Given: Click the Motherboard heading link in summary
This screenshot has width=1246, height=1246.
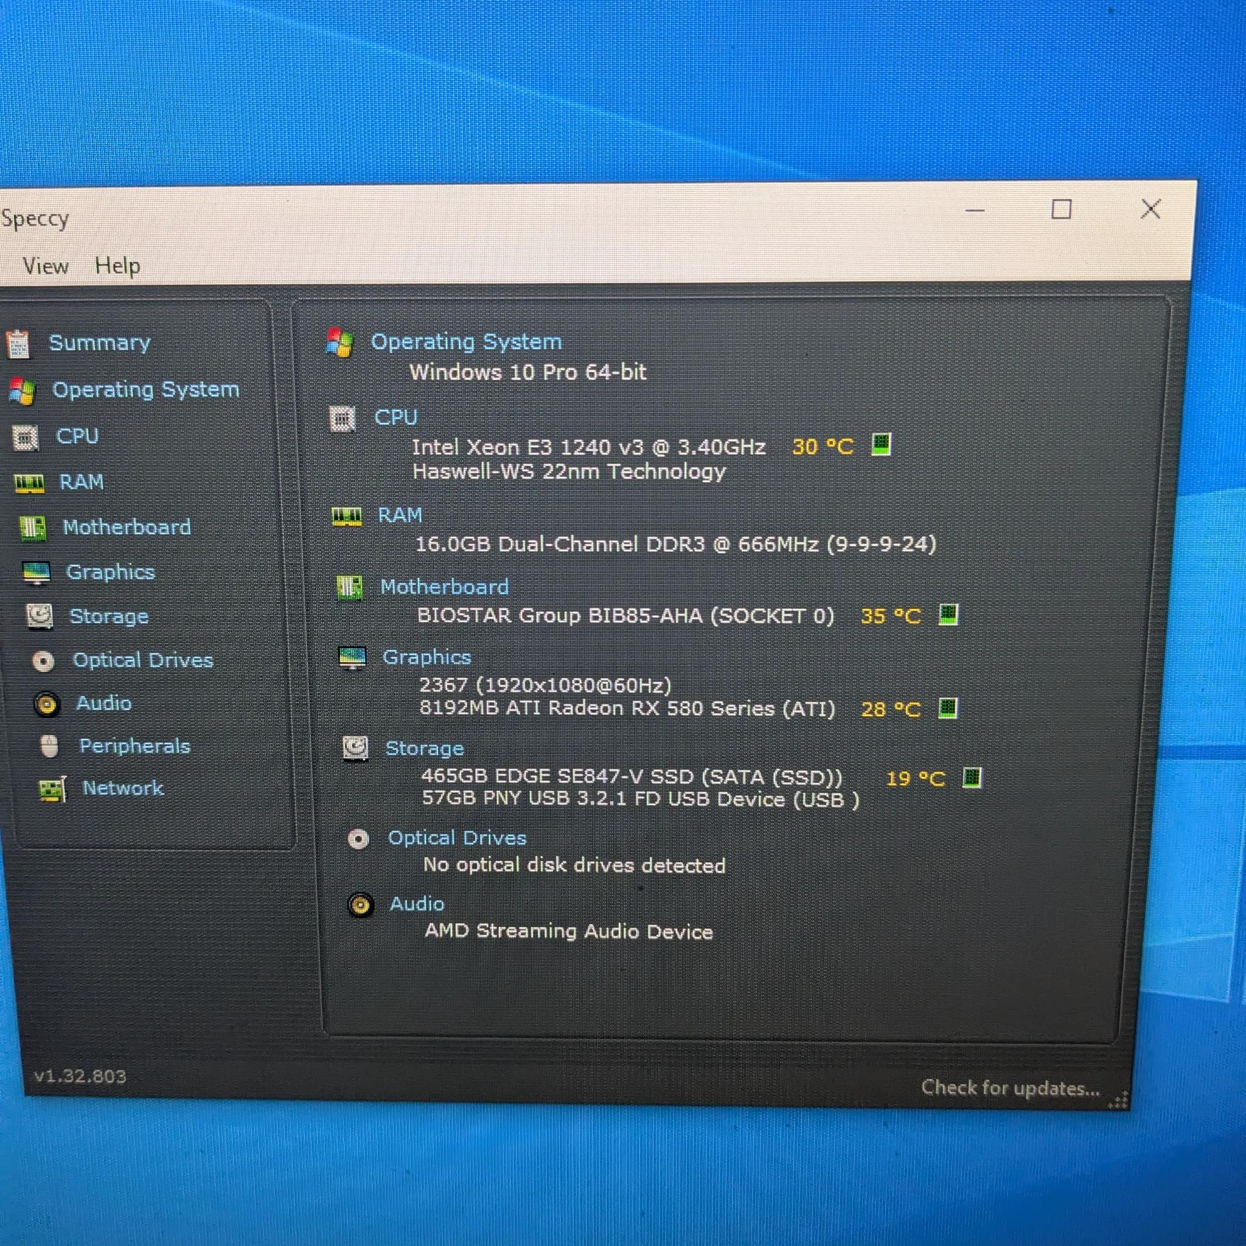Looking at the screenshot, I should point(444,588).
